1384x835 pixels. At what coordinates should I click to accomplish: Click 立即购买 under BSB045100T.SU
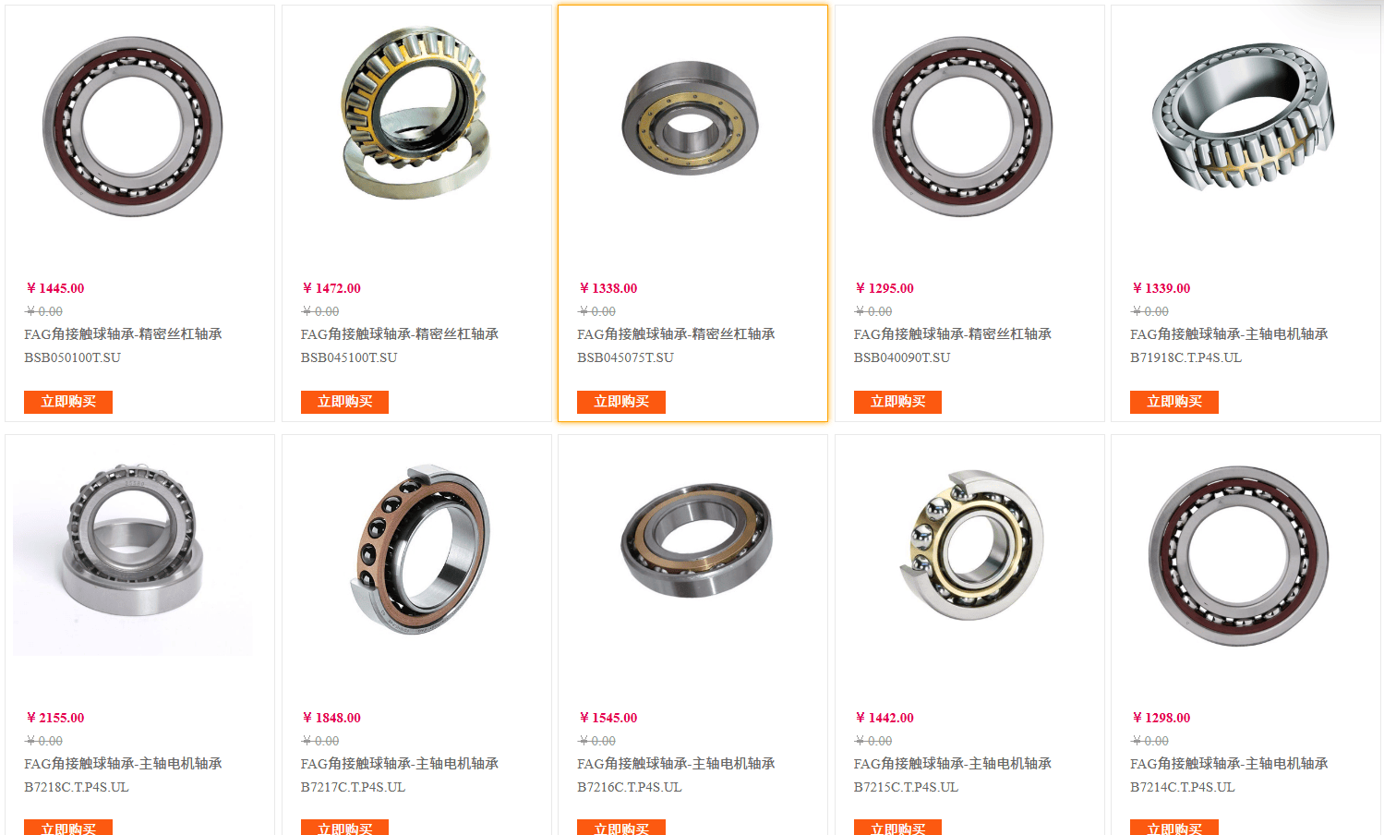[344, 402]
